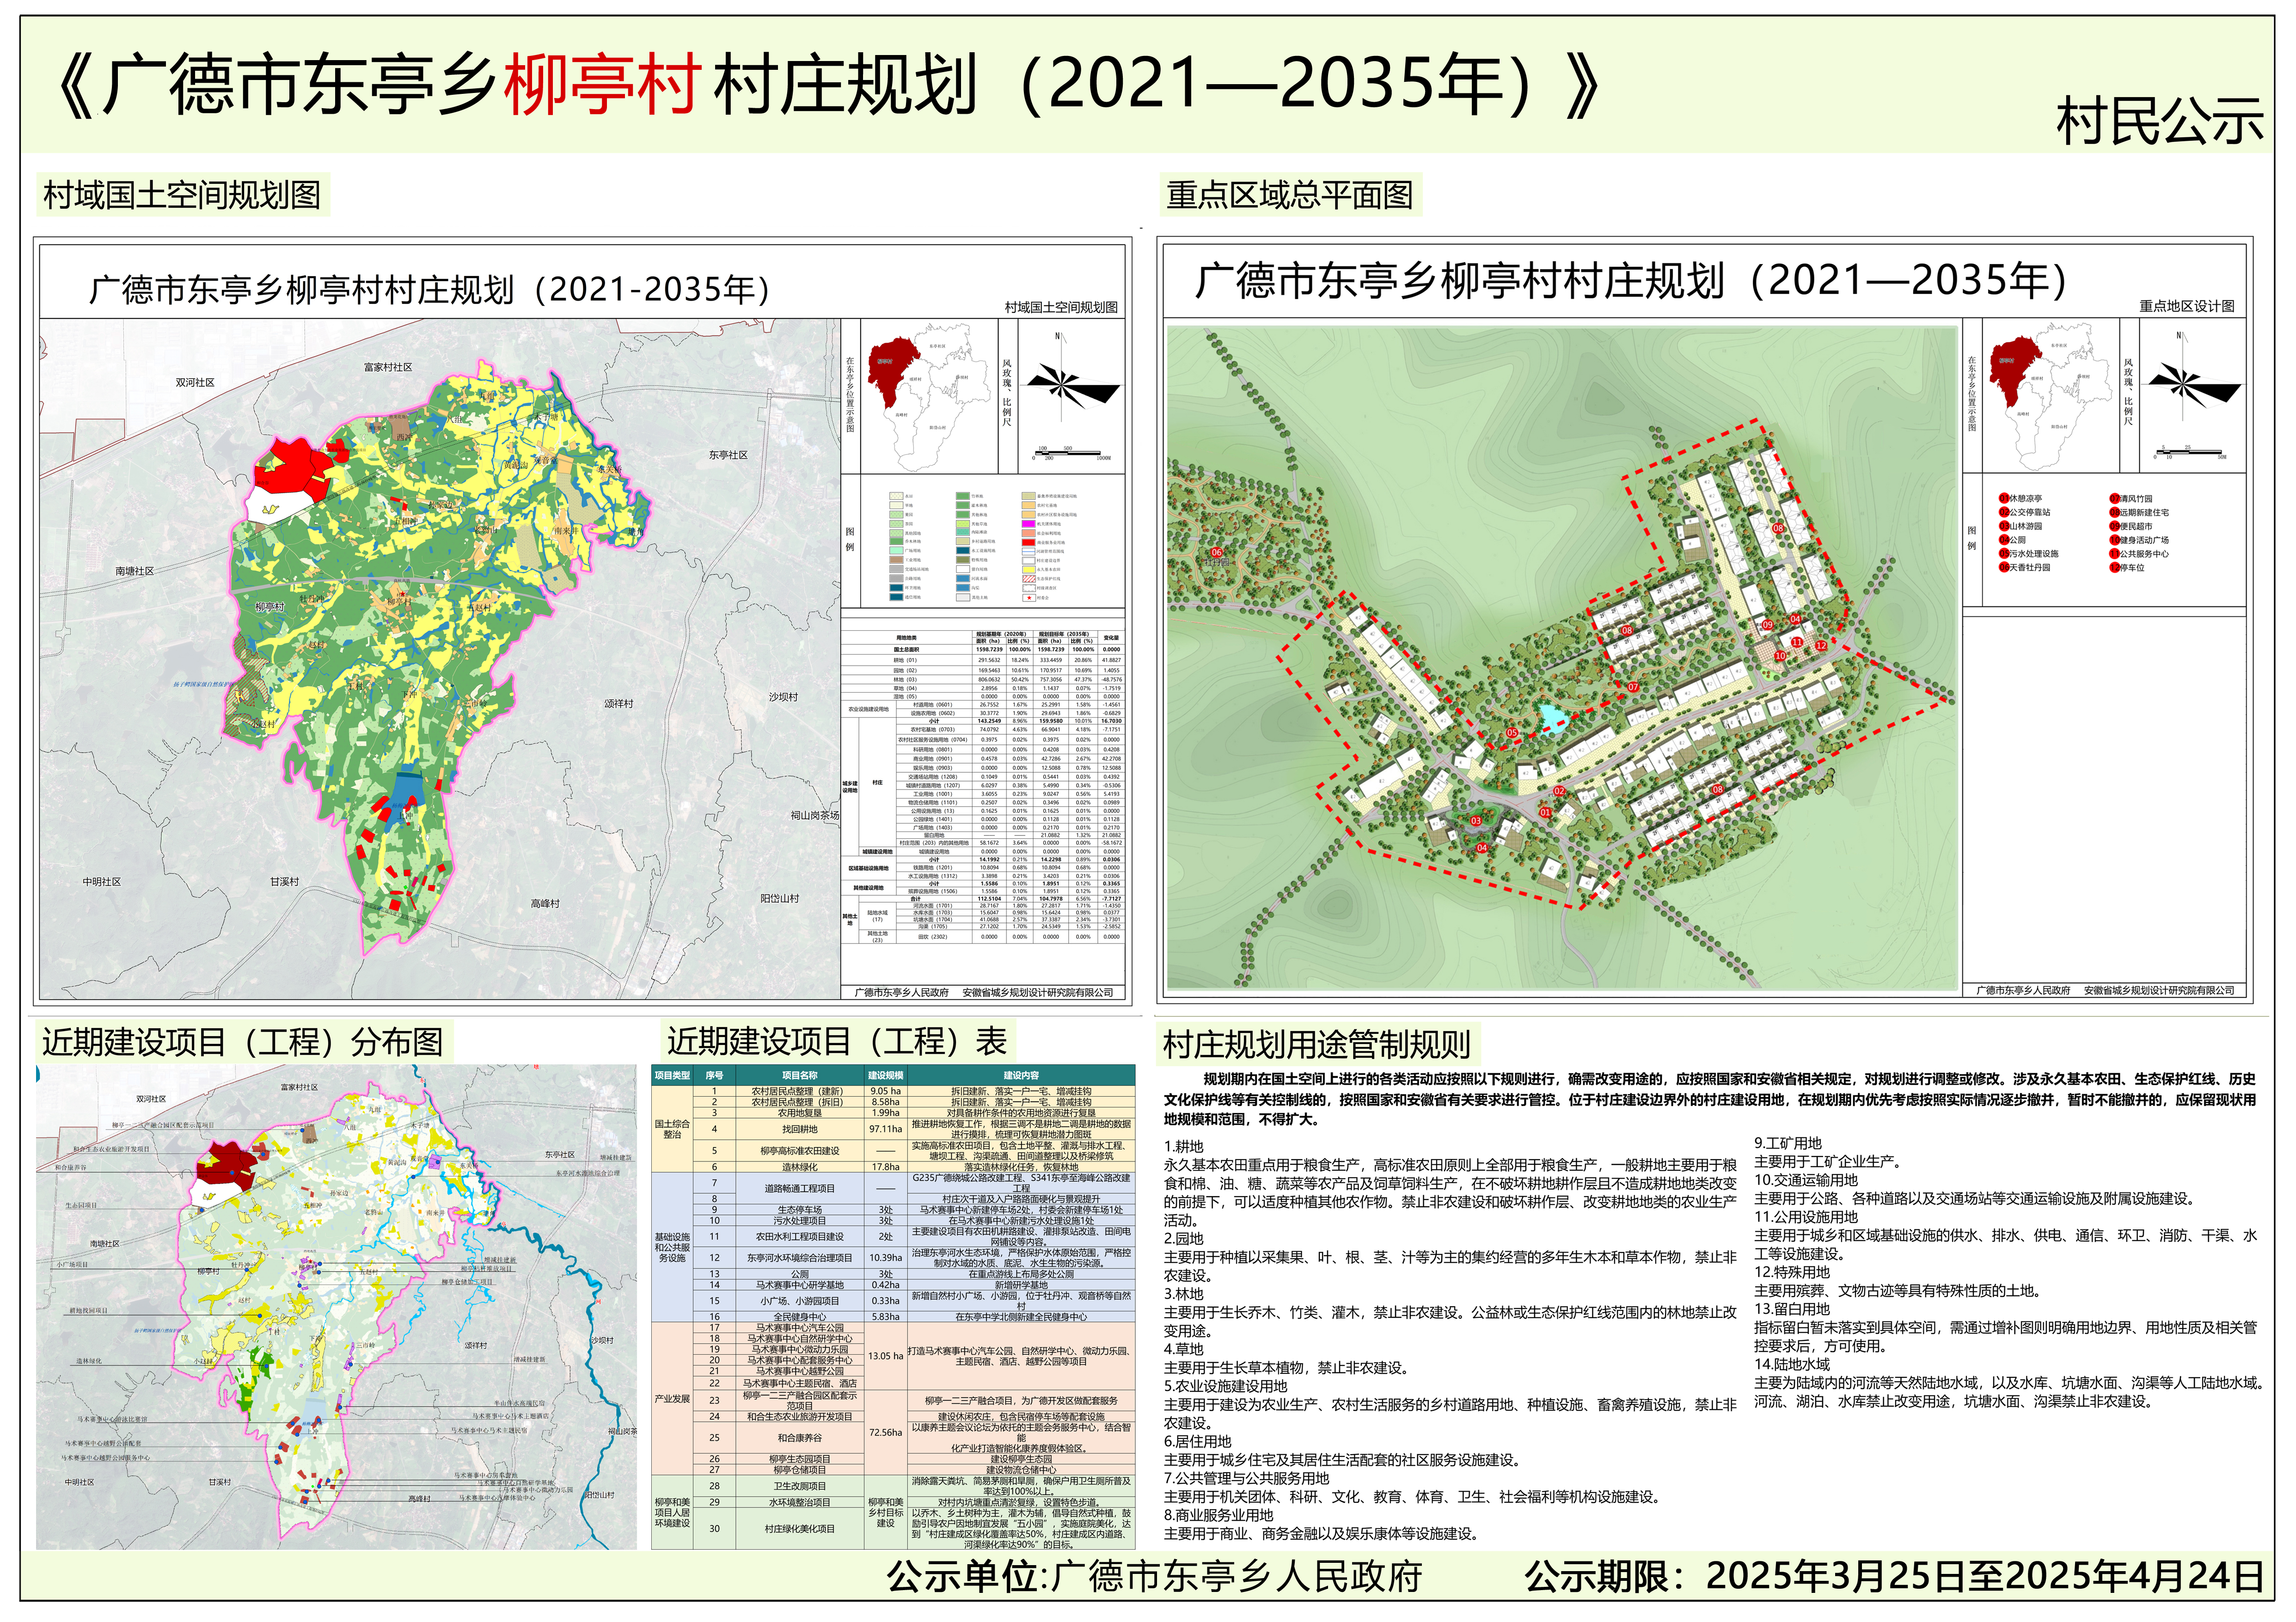Click the '6.居住用地' rule heading

(x=1197, y=1441)
